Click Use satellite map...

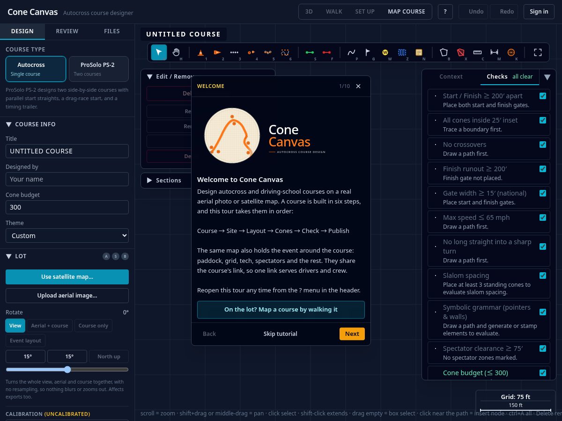tap(67, 277)
